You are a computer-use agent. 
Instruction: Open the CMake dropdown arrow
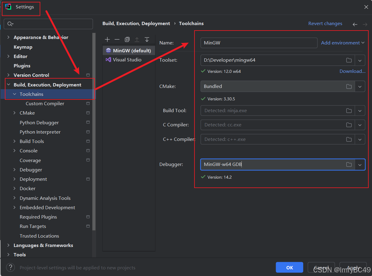(360, 86)
